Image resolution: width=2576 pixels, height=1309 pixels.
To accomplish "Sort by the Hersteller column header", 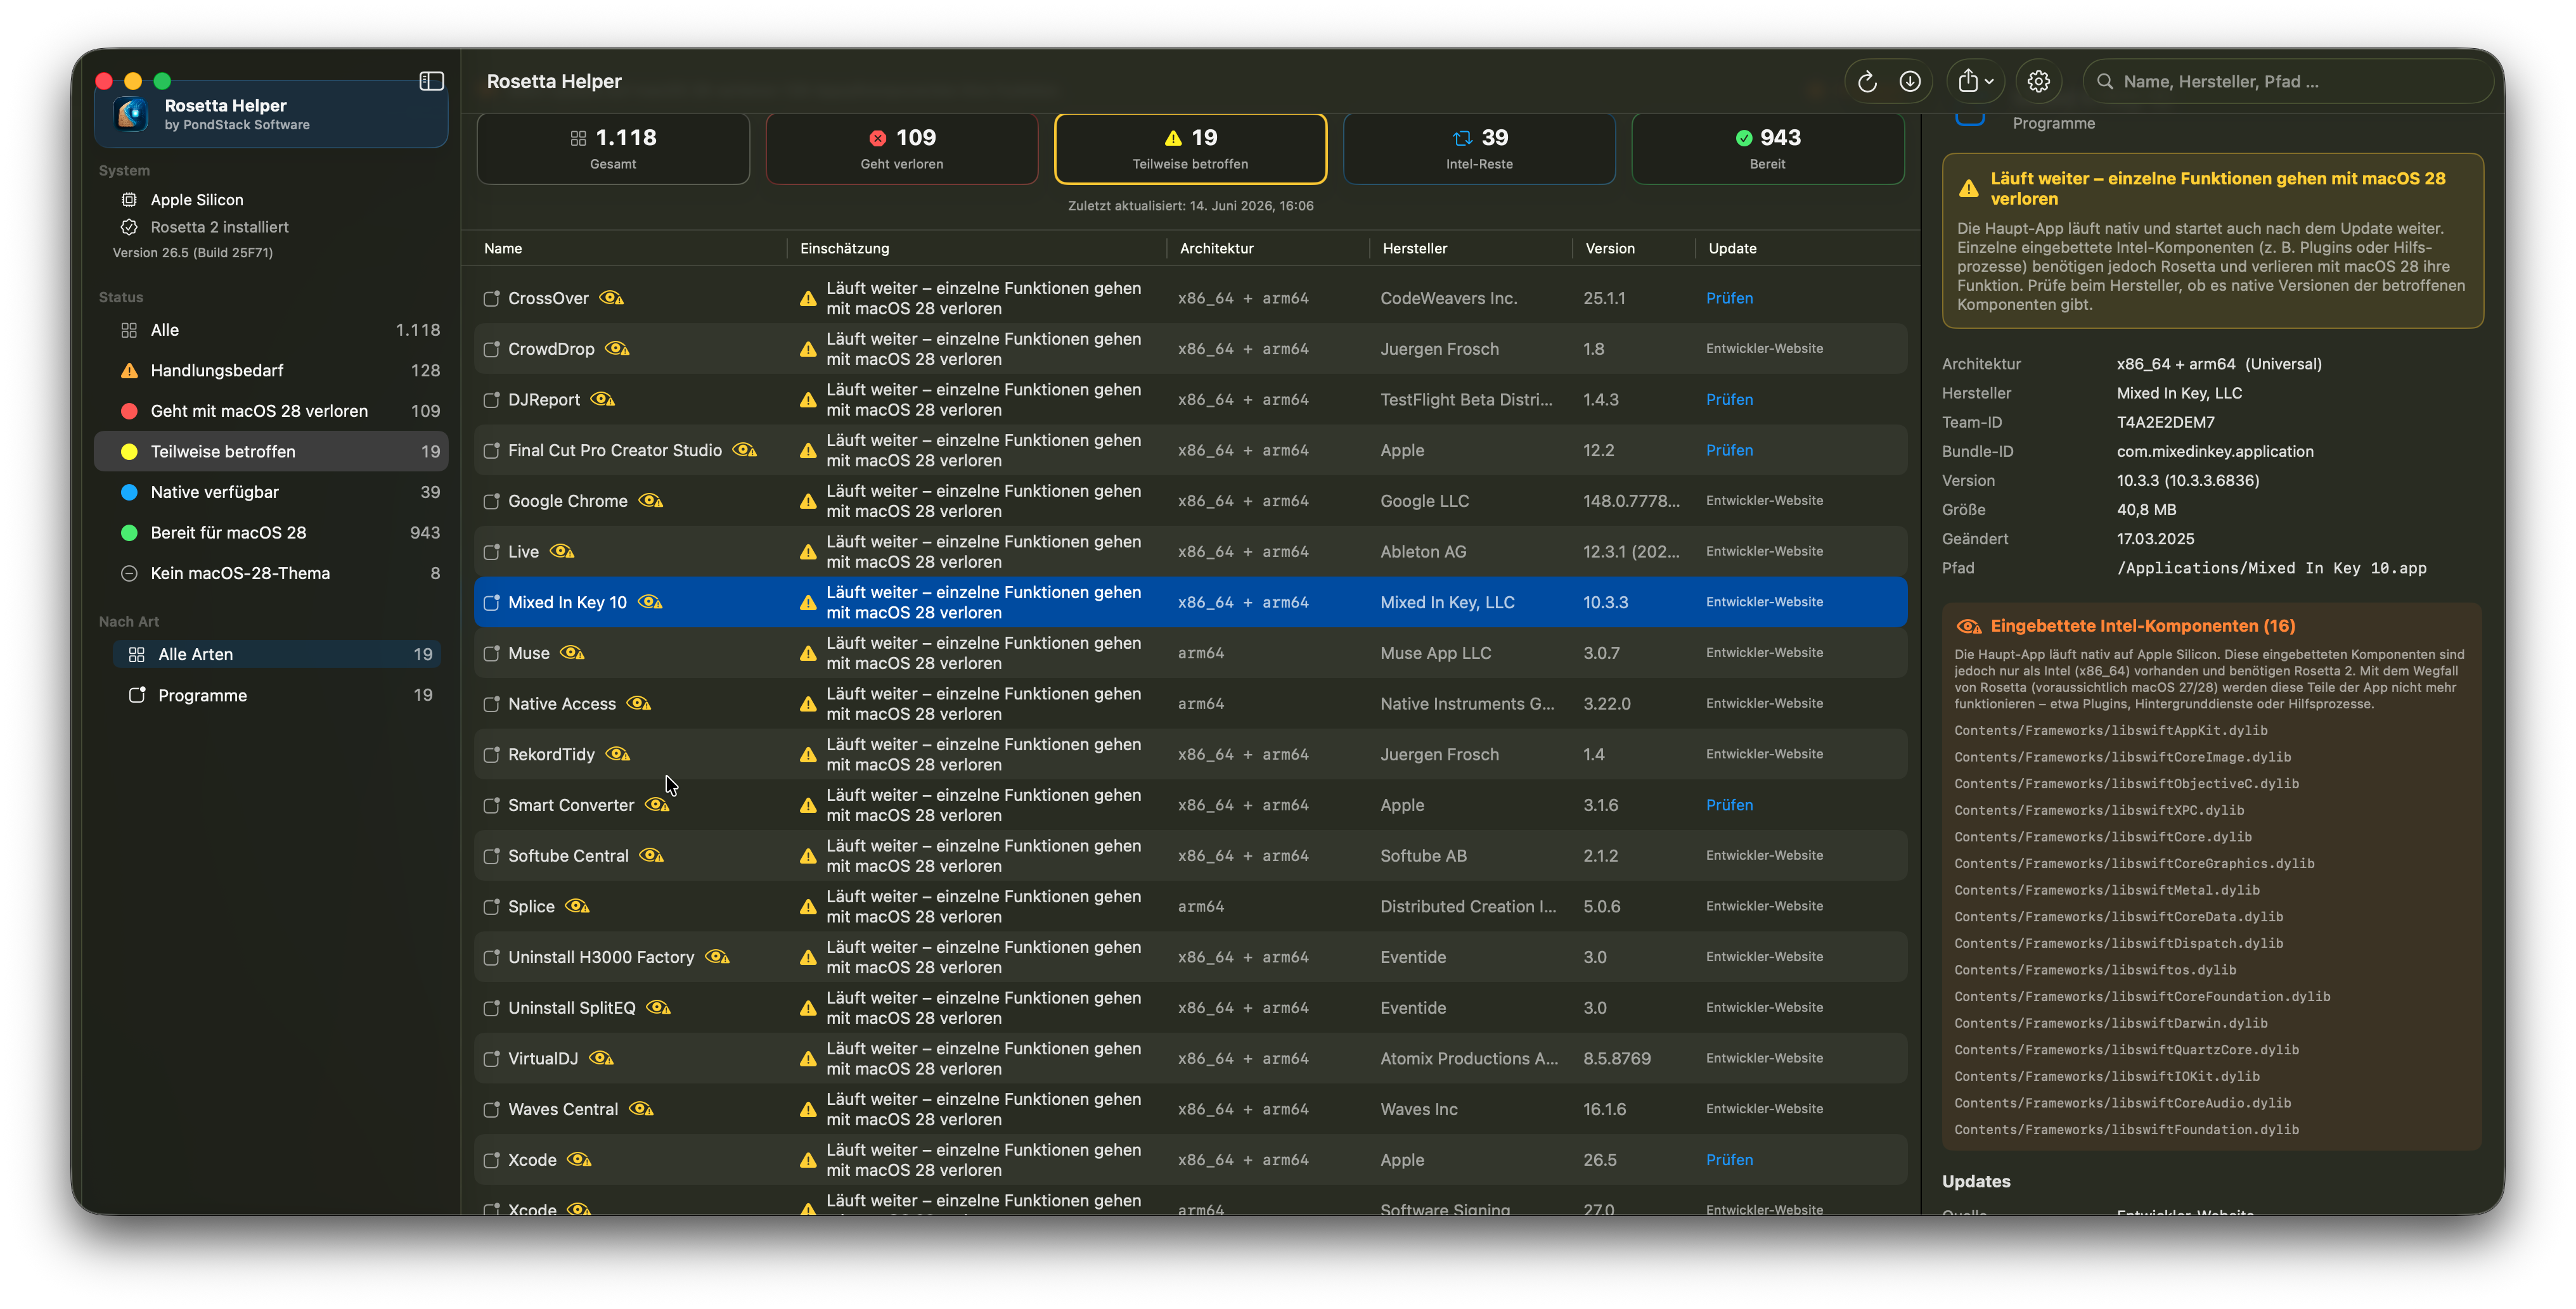I will (x=1414, y=249).
